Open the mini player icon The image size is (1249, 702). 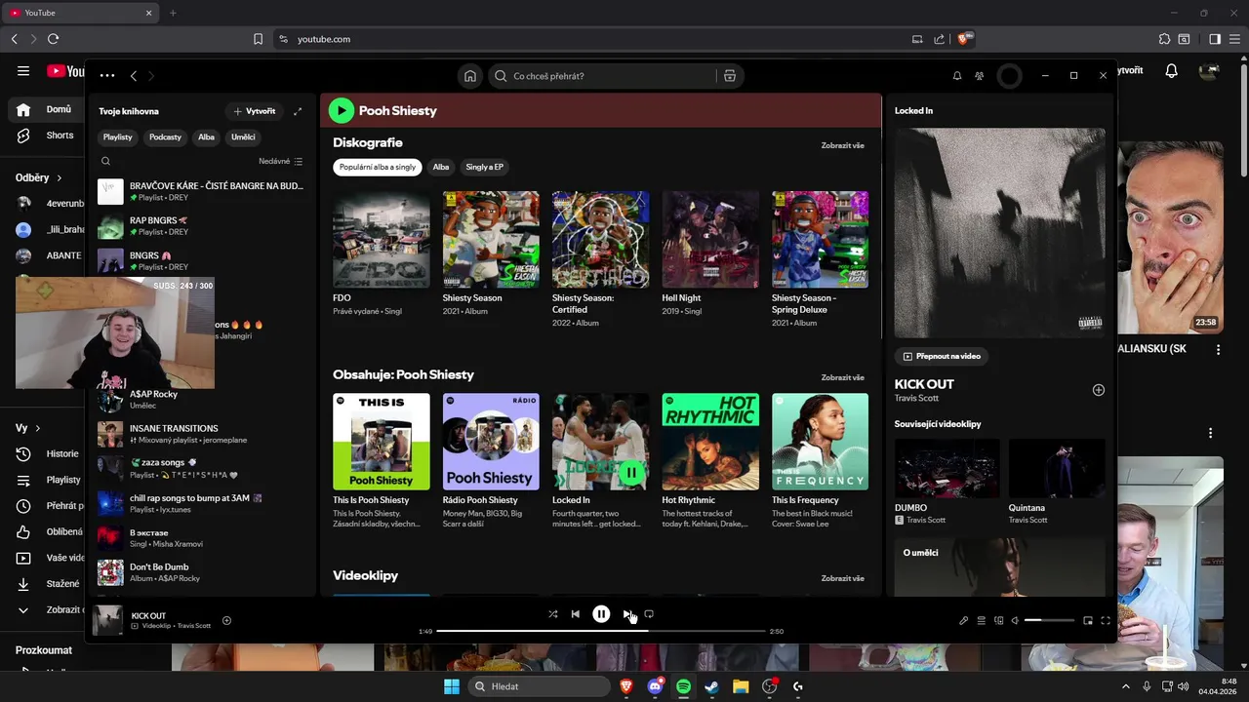coord(1088,620)
